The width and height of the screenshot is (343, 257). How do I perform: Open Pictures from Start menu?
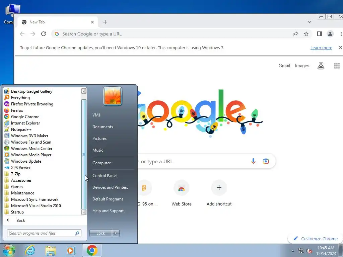tap(99, 139)
